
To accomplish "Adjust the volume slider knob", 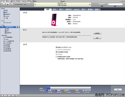I will (23, 4).
